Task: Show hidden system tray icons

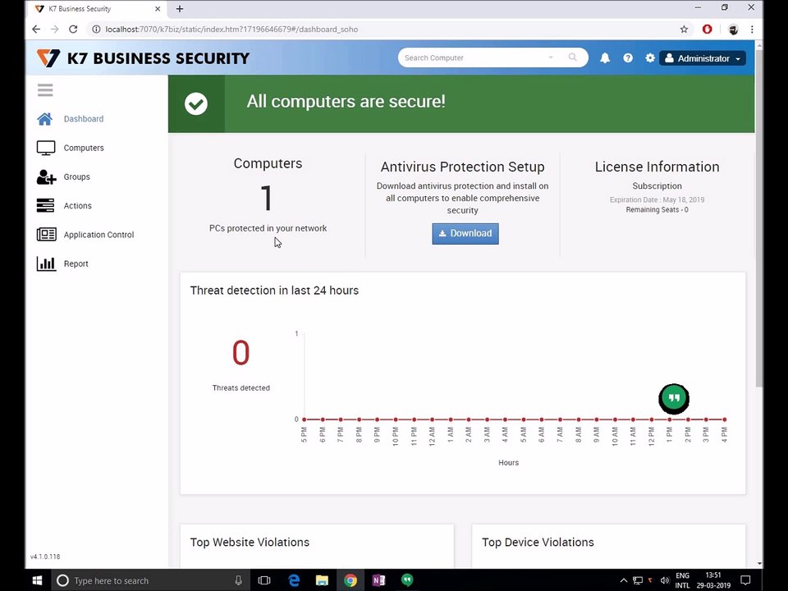Action: [624, 580]
